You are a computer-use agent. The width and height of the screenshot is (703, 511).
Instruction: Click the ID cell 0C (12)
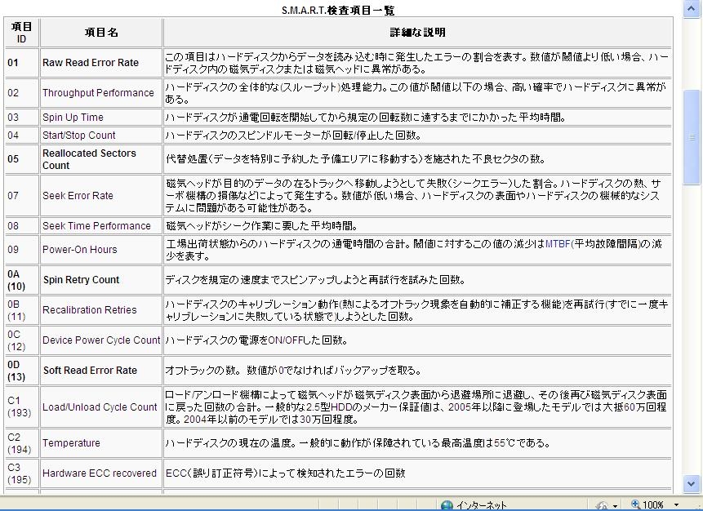pyautogui.click(x=21, y=340)
